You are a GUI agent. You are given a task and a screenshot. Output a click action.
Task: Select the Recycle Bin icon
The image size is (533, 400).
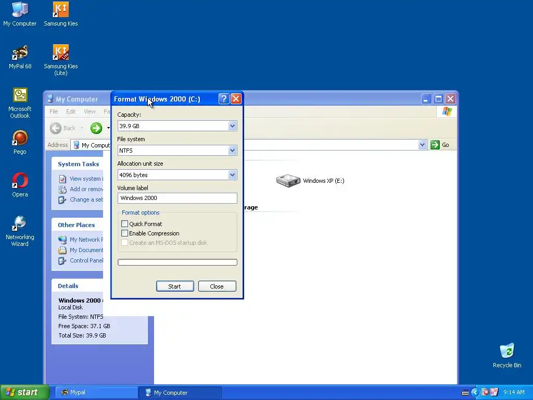(507, 355)
